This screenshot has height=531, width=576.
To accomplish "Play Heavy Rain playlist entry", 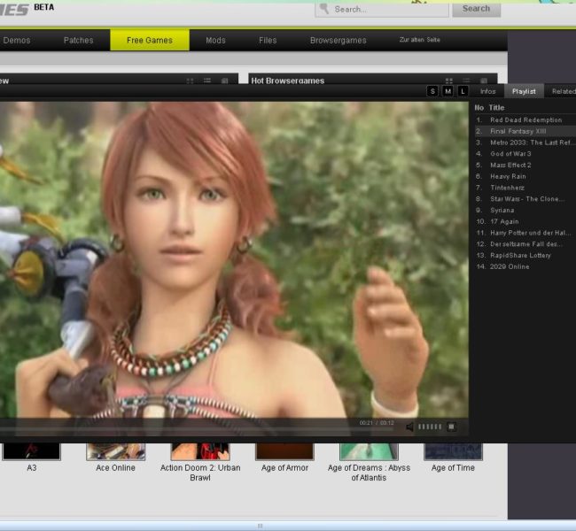I will (x=525, y=176).
